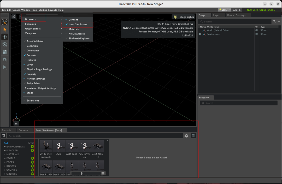The width and height of the screenshot is (282, 184).
Task: Click the World prim Xform icon
Action: click(x=204, y=30)
